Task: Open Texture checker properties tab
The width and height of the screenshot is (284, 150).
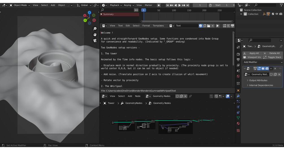Action: tap(238, 131)
